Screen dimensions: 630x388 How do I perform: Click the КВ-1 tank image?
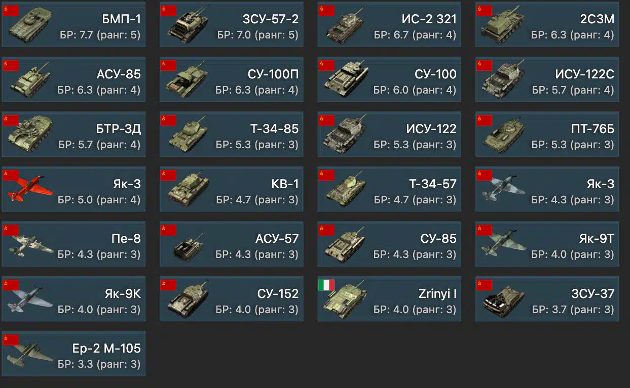point(189,190)
